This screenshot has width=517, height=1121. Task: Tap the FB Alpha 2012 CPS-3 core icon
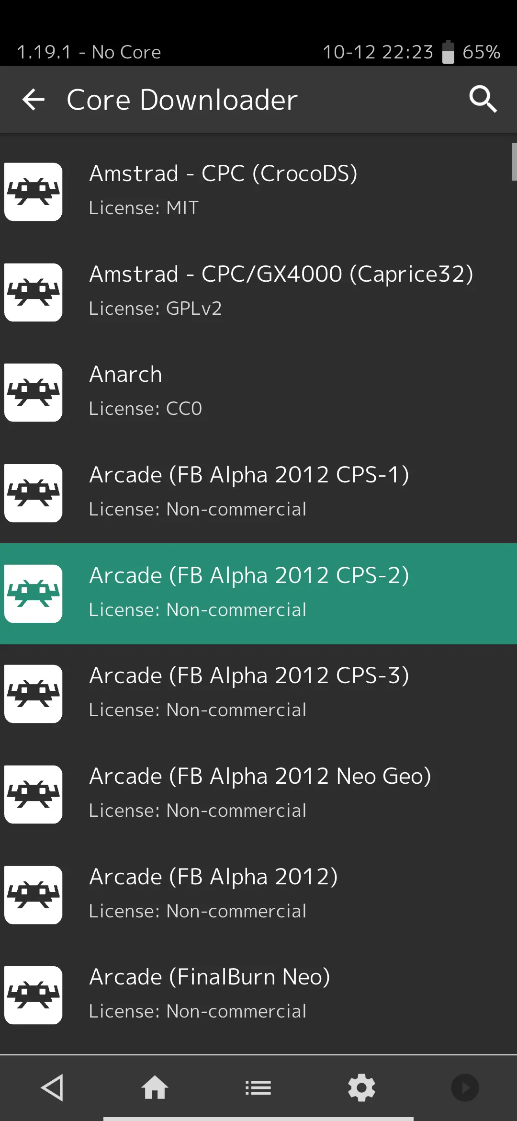pyautogui.click(x=33, y=694)
